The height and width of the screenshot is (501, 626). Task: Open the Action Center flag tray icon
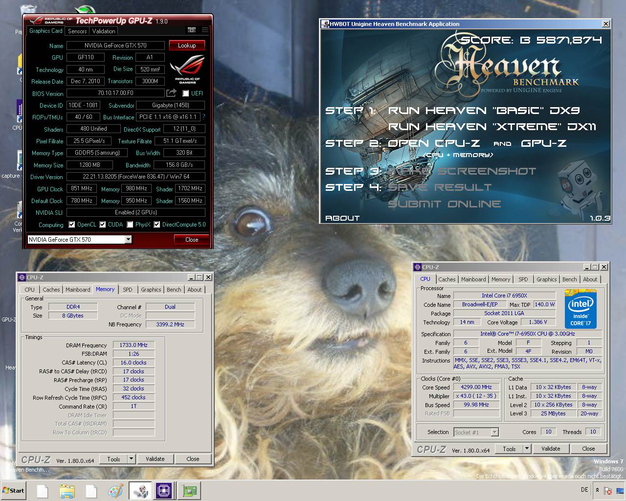tap(608, 490)
